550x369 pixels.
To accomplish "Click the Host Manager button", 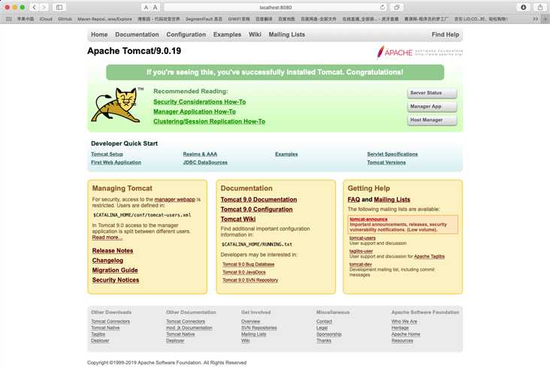I will (x=432, y=120).
